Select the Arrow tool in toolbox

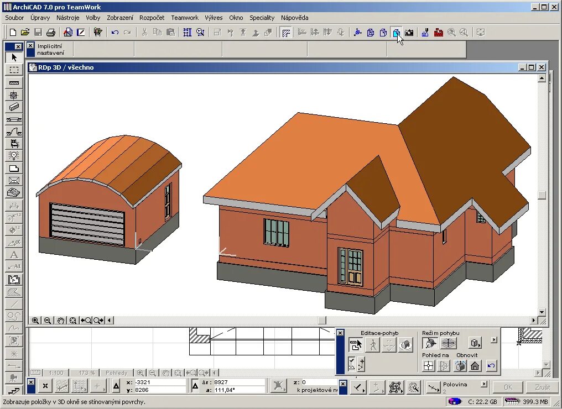(14, 57)
